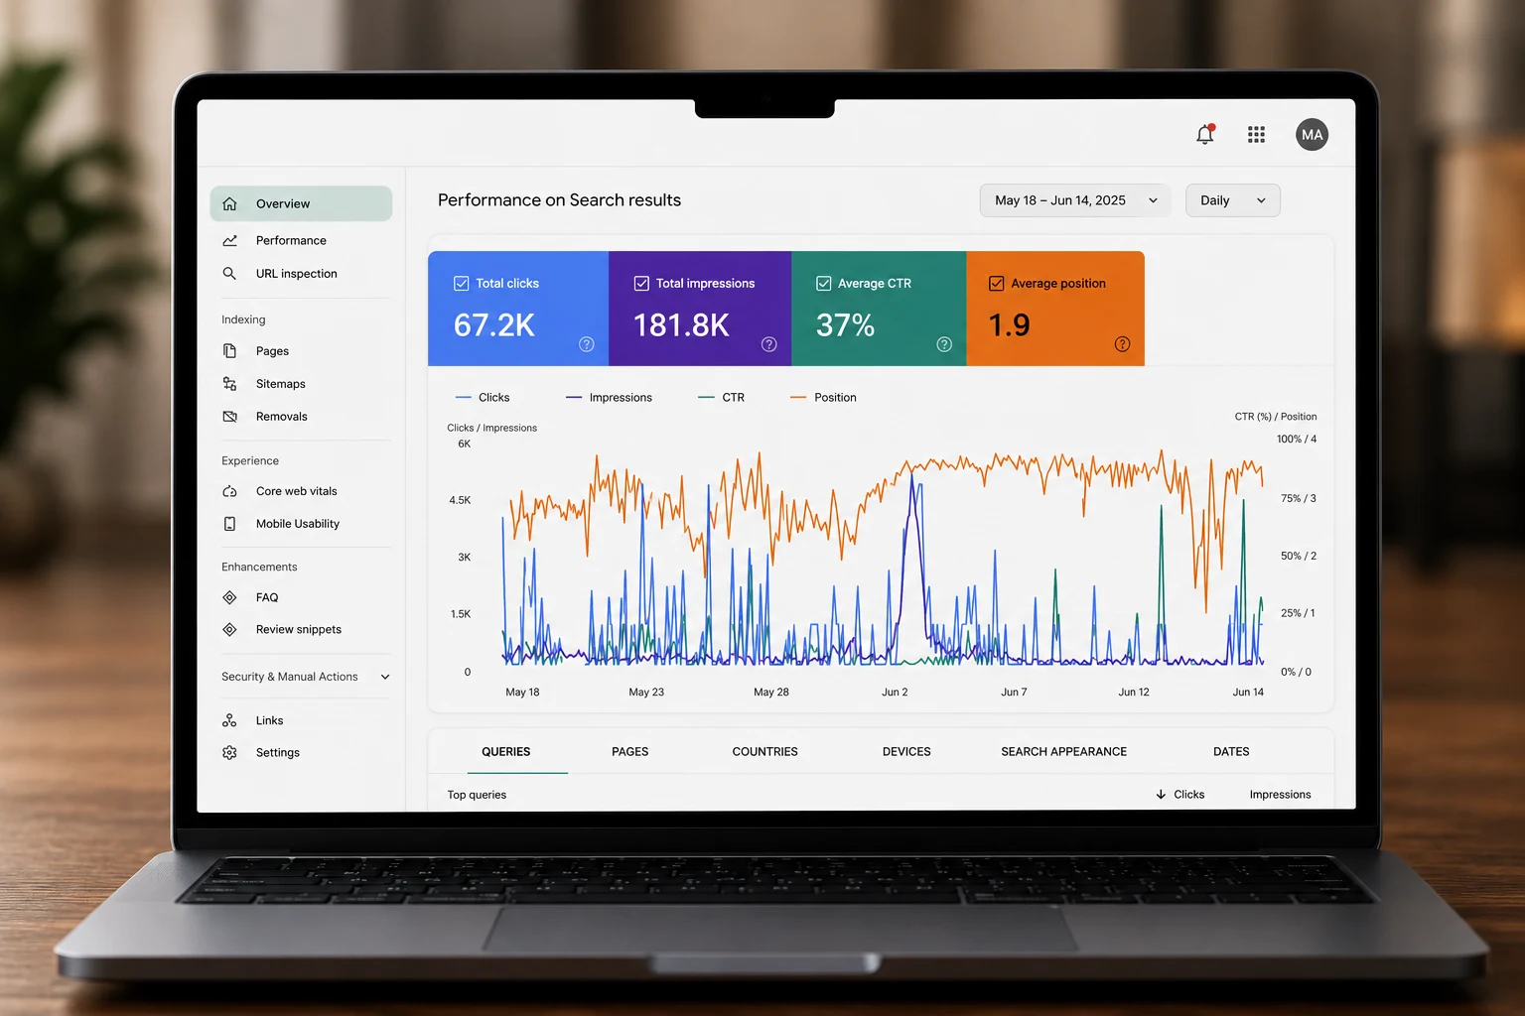Switch to the COUNTRIES tab

pos(764,751)
